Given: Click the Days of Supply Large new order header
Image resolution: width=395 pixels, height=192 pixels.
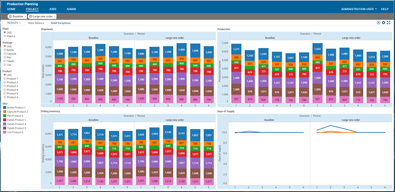Looking at the screenshot, I should pos(351,120).
